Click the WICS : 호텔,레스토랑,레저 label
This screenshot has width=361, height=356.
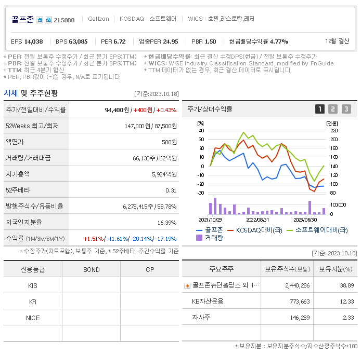coord(221,19)
